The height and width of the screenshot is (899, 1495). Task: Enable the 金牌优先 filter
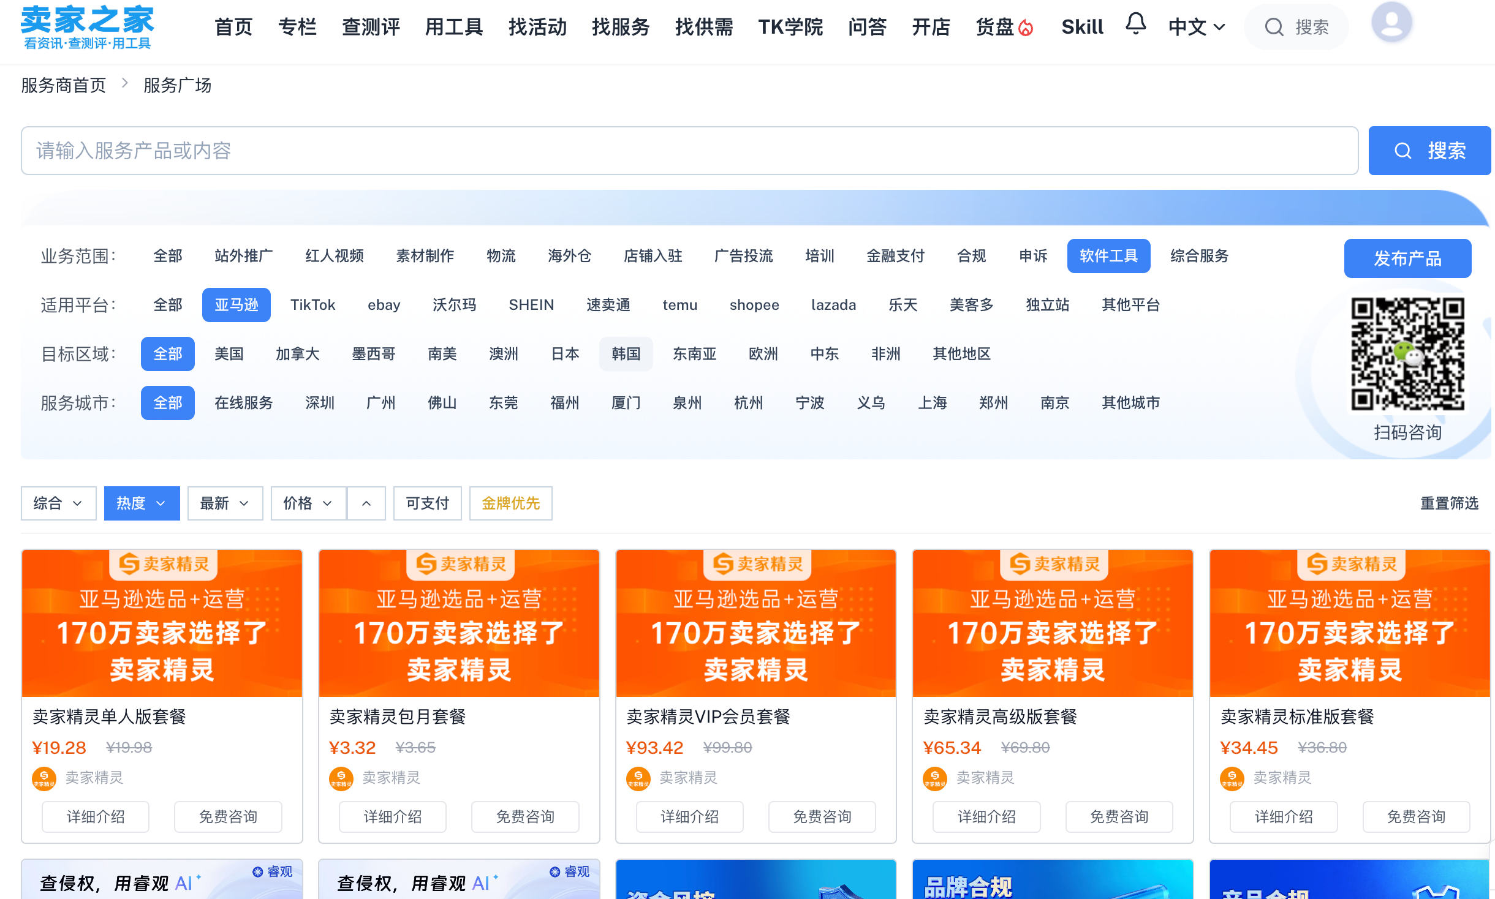click(x=510, y=503)
